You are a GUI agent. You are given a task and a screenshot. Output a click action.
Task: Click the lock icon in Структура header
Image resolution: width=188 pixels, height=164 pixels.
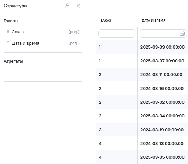coord(67,6)
